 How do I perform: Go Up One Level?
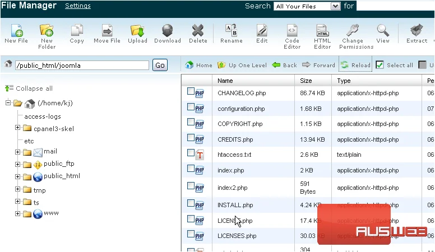242,65
